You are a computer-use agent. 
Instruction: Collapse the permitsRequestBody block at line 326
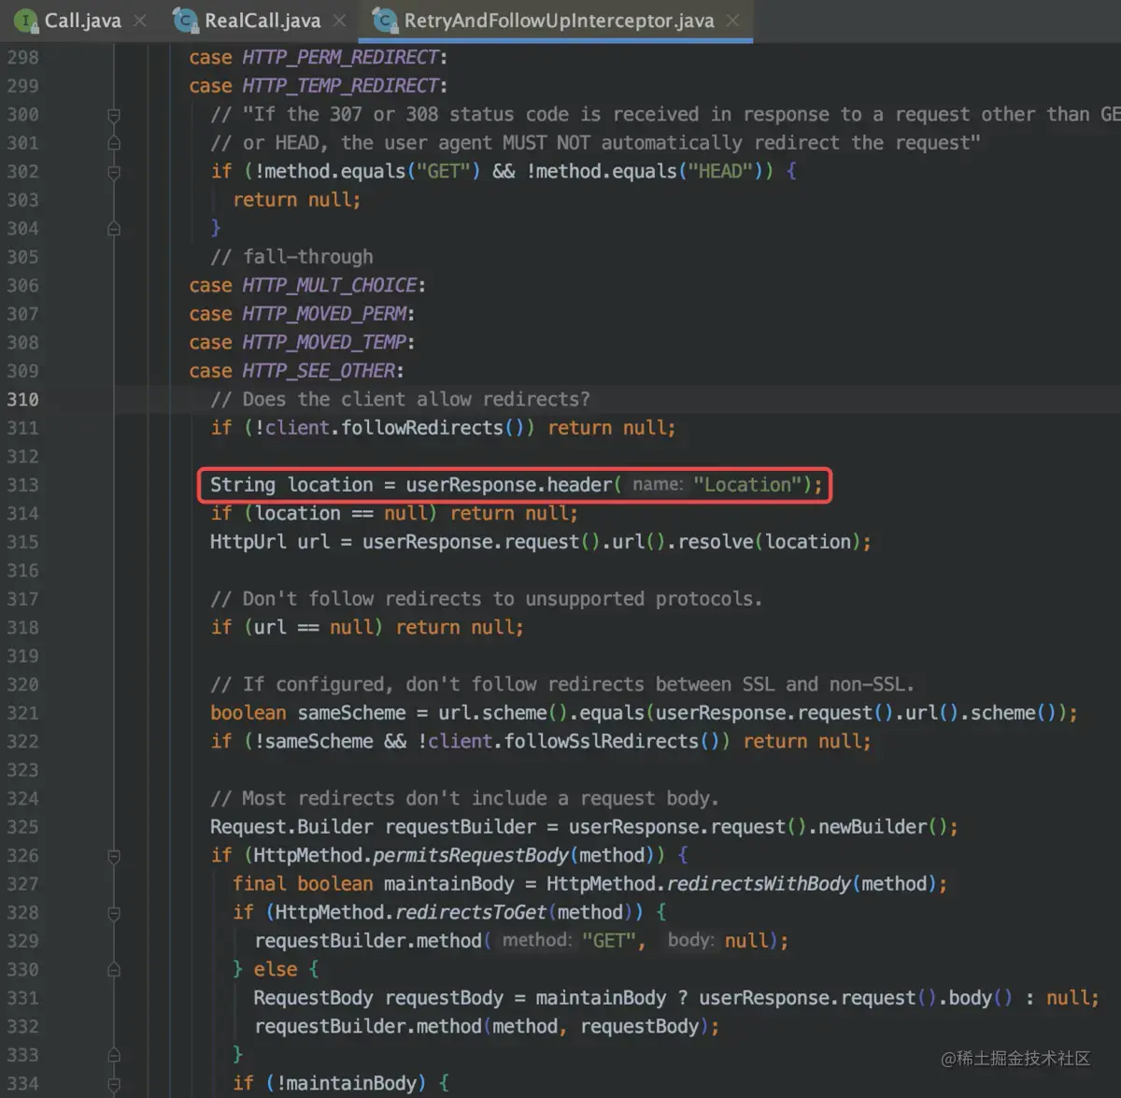(113, 856)
